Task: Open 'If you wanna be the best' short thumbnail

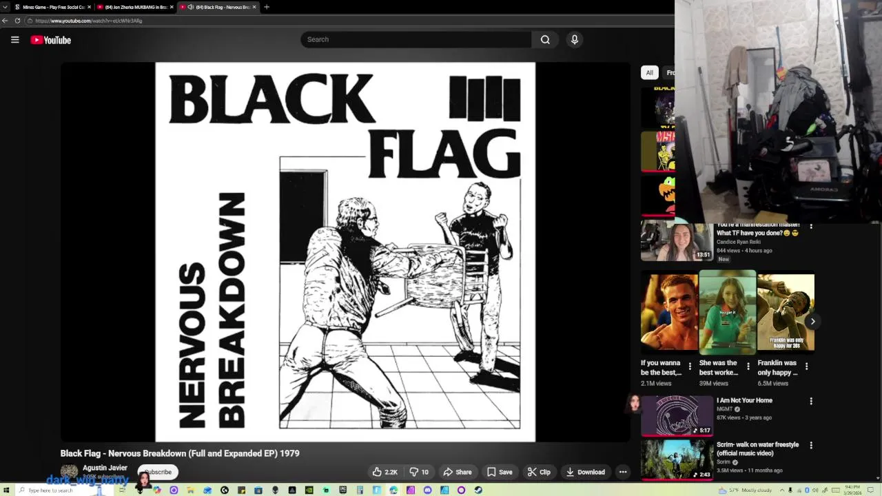Action: coord(669,313)
